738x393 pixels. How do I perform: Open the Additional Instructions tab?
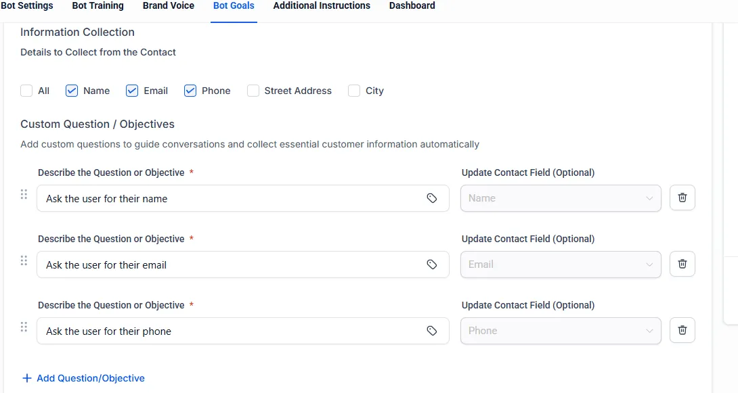(322, 6)
